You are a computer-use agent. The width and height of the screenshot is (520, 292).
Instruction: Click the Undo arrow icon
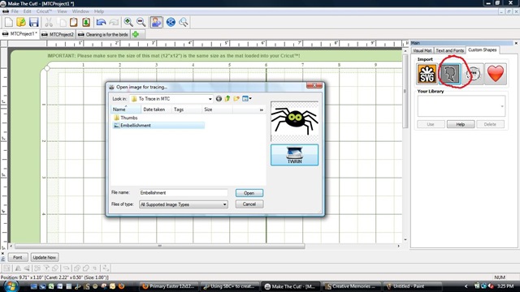coord(101,22)
